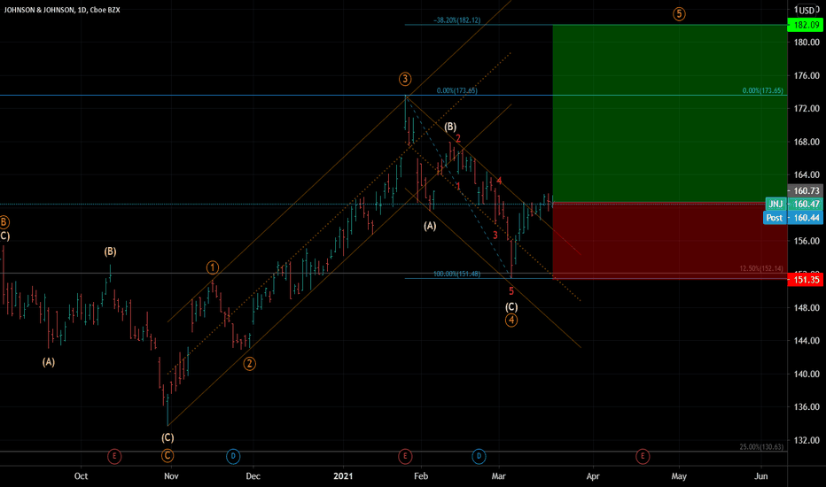Screen dimensions: 826x487
Task: Select the right-edge 0.00%(173.65) label
Action: pos(762,90)
